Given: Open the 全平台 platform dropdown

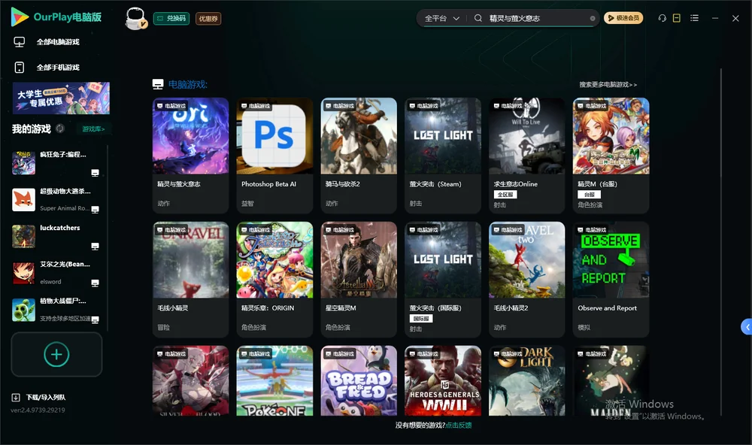Looking at the screenshot, I should (x=442, y=18).
